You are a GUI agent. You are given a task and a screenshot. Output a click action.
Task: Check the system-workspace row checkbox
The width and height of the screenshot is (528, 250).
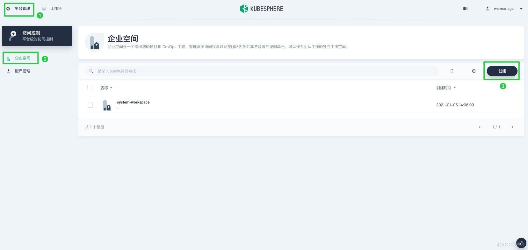pyautogui.click(x=90, y=105)
